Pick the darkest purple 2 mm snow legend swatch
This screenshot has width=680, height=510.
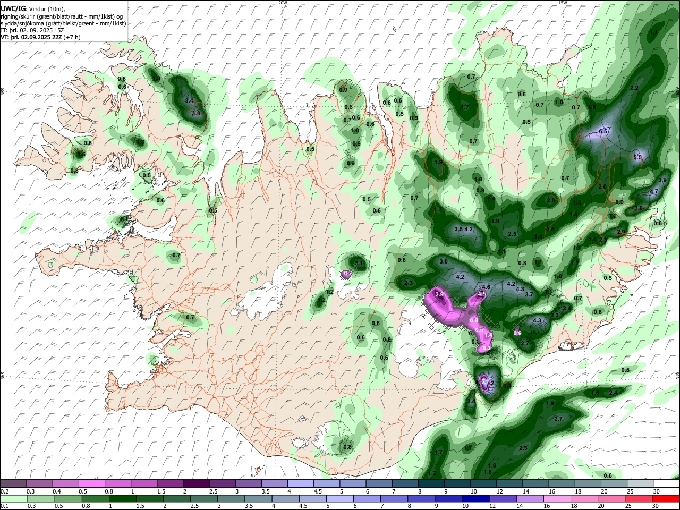[x=196, y=483]
